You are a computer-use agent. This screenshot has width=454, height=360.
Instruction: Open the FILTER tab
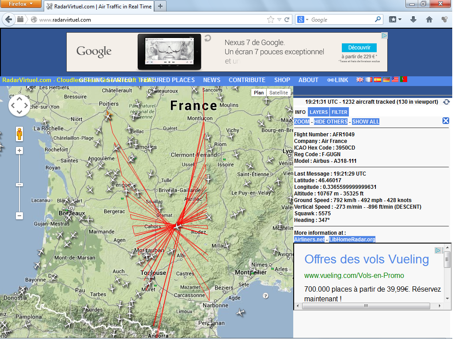point(339,112)
